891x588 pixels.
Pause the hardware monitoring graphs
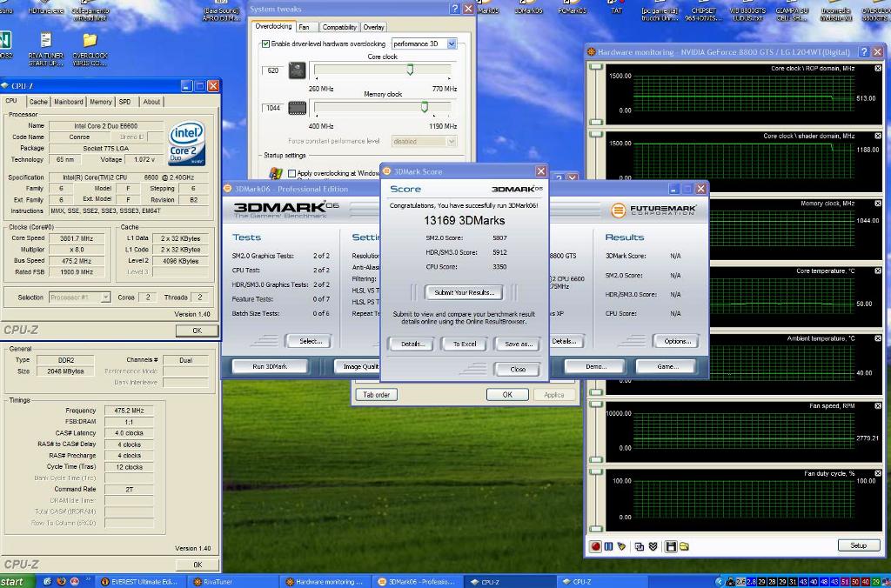[x=608, y=546]
